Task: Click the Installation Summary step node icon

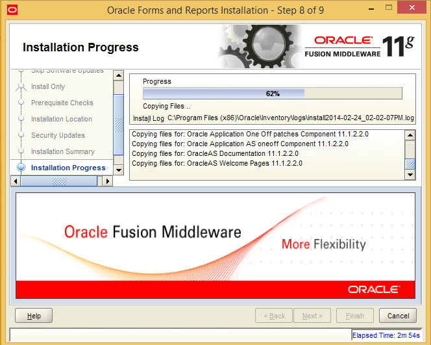Action: pyautogui.click(x=21, y=151)
